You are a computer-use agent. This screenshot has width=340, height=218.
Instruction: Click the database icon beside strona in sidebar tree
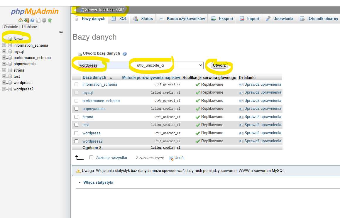[10, 70]
